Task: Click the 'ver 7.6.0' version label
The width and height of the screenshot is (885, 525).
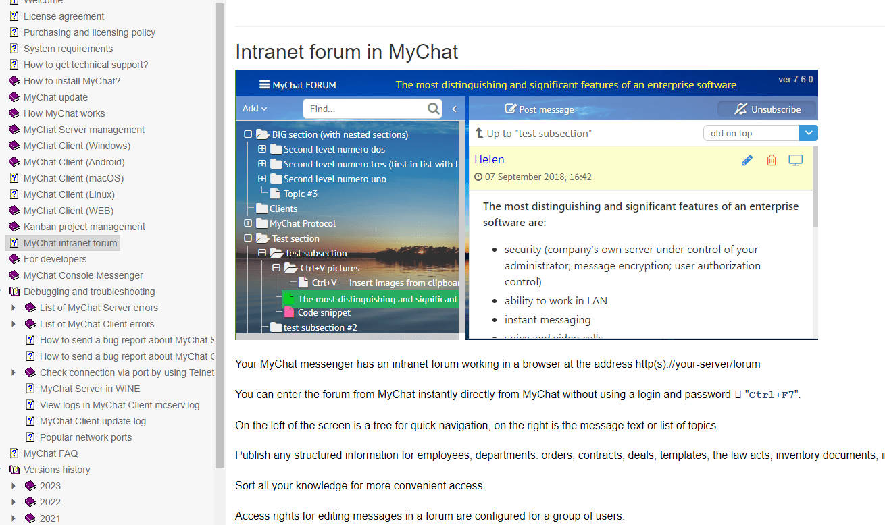Action: click(795, 80)
